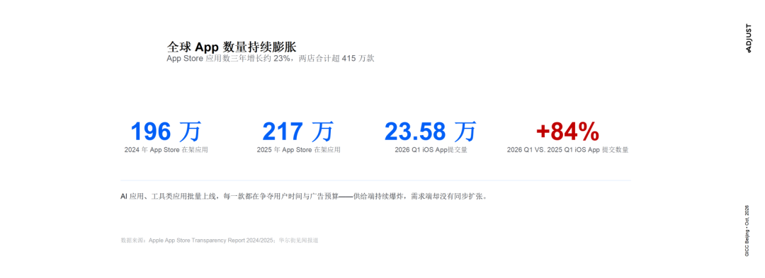The width and height of the screenshot is (765, 278).
Task: Click the caption "2026 Q1 iOS App提交量"
Action: click(x=431, y=150)
